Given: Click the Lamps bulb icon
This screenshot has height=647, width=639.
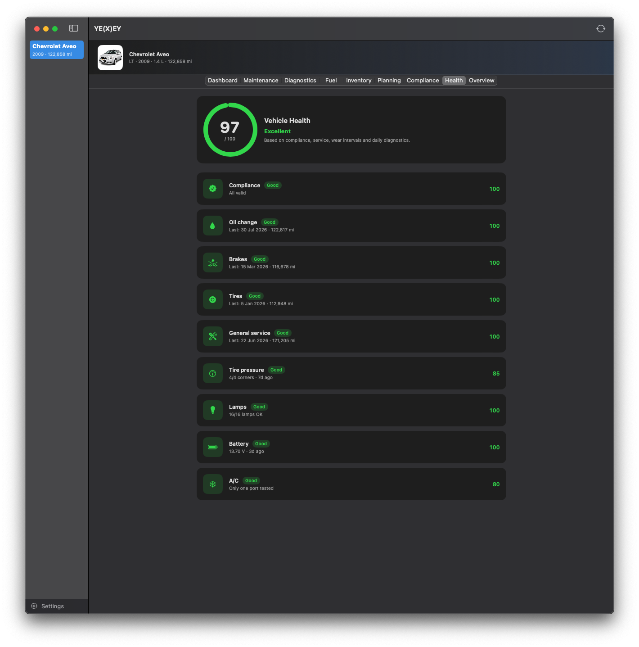Looking at the screenshot, I should (x=213, y=410).
